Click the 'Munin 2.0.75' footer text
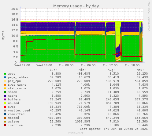 click(x=76, y=133)
